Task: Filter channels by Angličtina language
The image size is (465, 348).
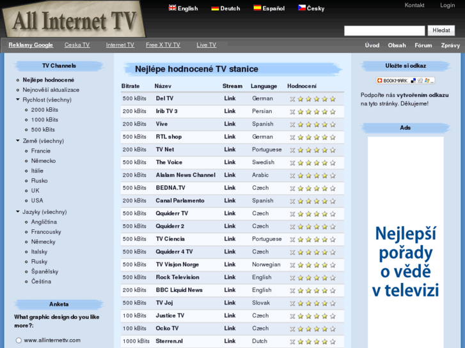Action: (44, 222)
